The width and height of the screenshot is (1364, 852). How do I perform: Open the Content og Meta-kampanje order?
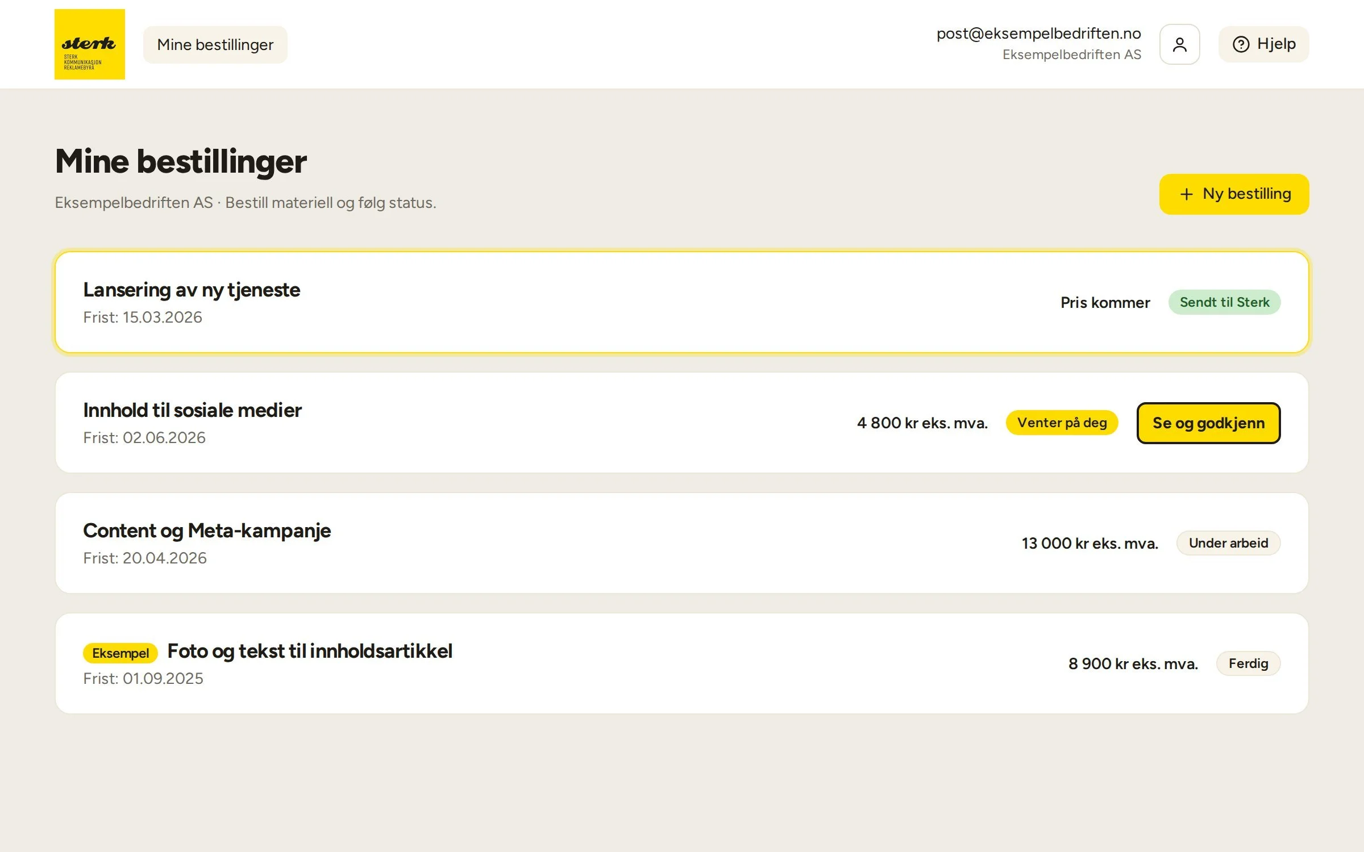682,543
